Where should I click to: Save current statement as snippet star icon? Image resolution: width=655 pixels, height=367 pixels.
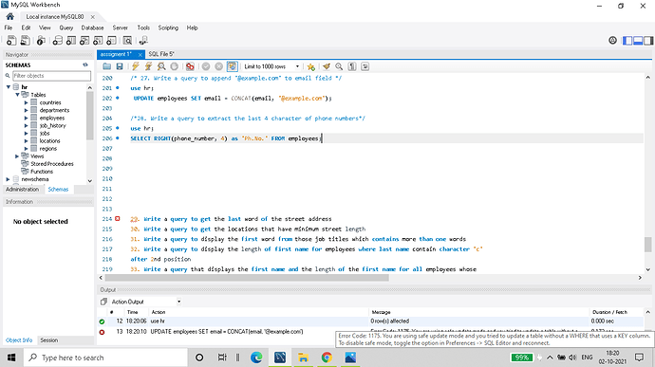point(310,66)
